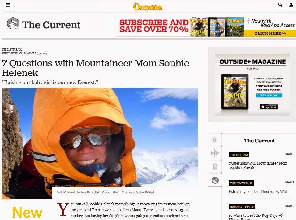
Task: Select the house gear sidebar icon
Action: click(214, 140)
